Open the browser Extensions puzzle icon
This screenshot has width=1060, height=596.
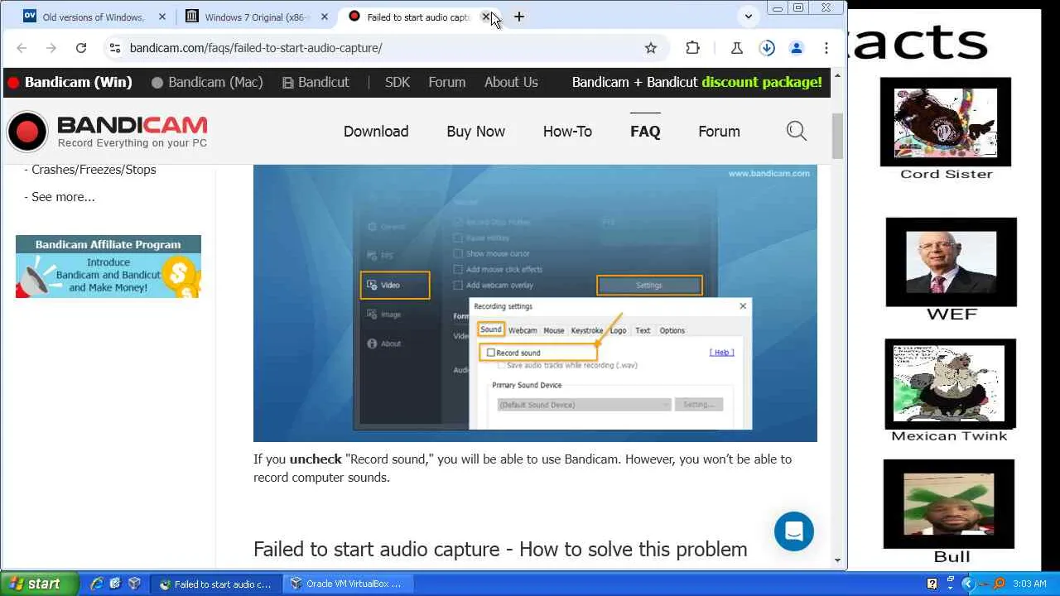[693, 48]
